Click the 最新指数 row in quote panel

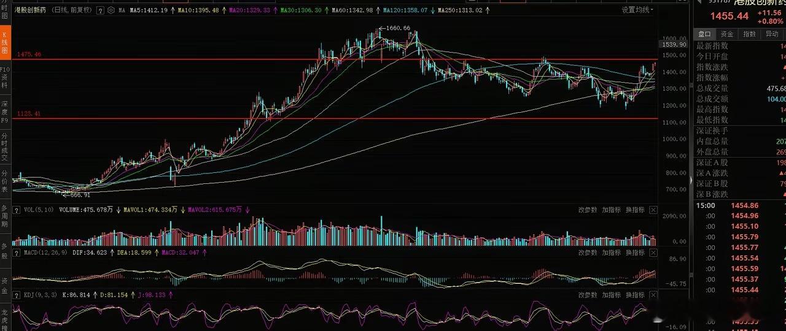[739, 46]
